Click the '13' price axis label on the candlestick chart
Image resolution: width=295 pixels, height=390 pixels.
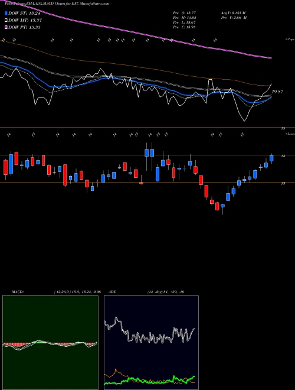(283, 183)
